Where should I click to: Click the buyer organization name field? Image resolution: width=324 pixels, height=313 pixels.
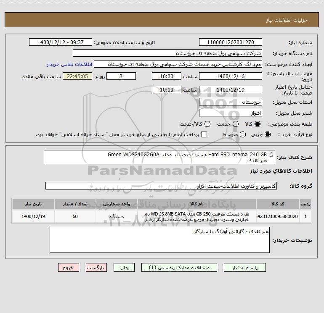(167, 53)
